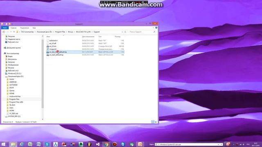
Task: Select the AUTODESK folder in tree
Action: pyautogui.click(x=14, y=85)
